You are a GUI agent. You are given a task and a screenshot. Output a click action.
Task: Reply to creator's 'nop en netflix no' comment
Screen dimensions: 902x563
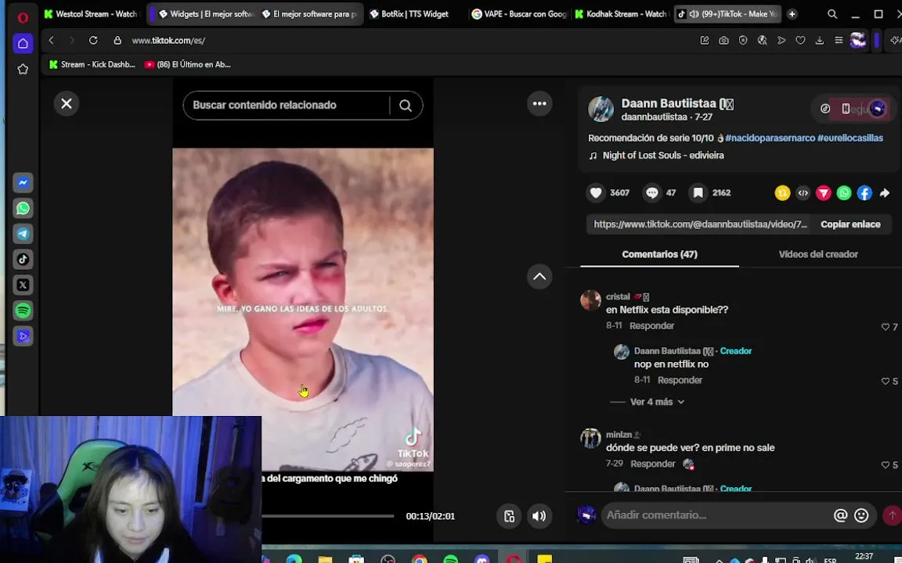tap(680, 380)
